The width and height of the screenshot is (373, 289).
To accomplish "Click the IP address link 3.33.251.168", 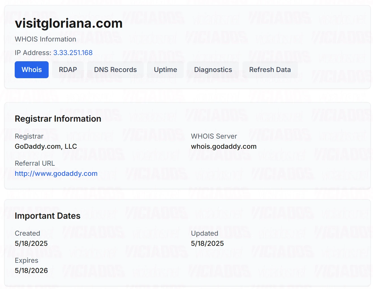I will point(73,53).
